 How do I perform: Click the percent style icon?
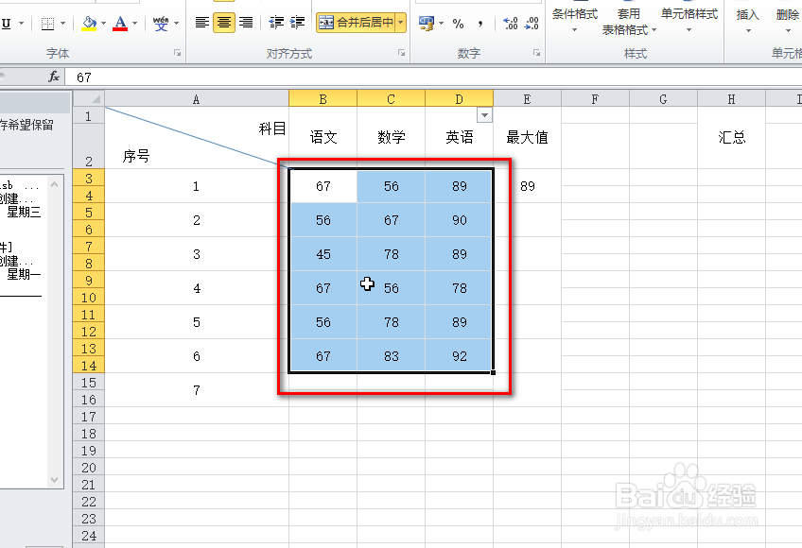(x=458, y=25)
